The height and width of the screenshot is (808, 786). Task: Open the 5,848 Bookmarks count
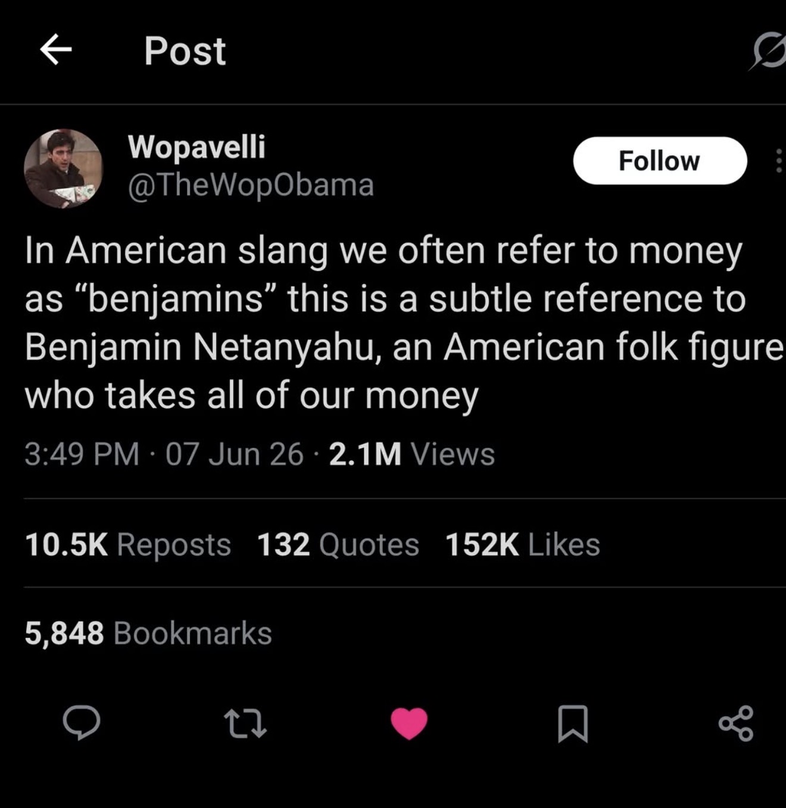(x=148, y=633)
